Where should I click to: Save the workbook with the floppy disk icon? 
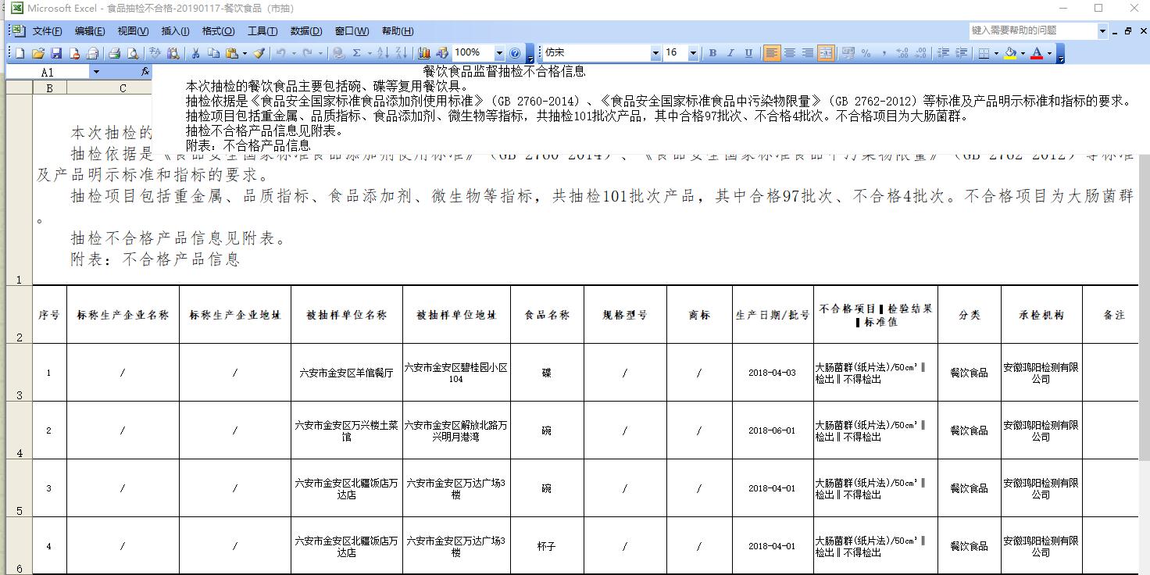tap(56, 53)
